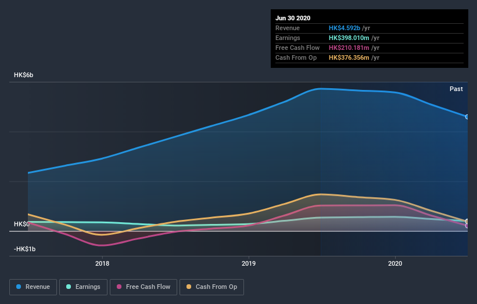This screenshot has height=304, width=477.
Task: Click the Revenue row label in the tooltip
Action: click(288, 28)
